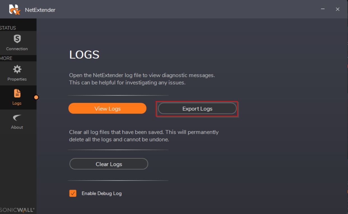Open the About text label in sidebar

point(17,127)
